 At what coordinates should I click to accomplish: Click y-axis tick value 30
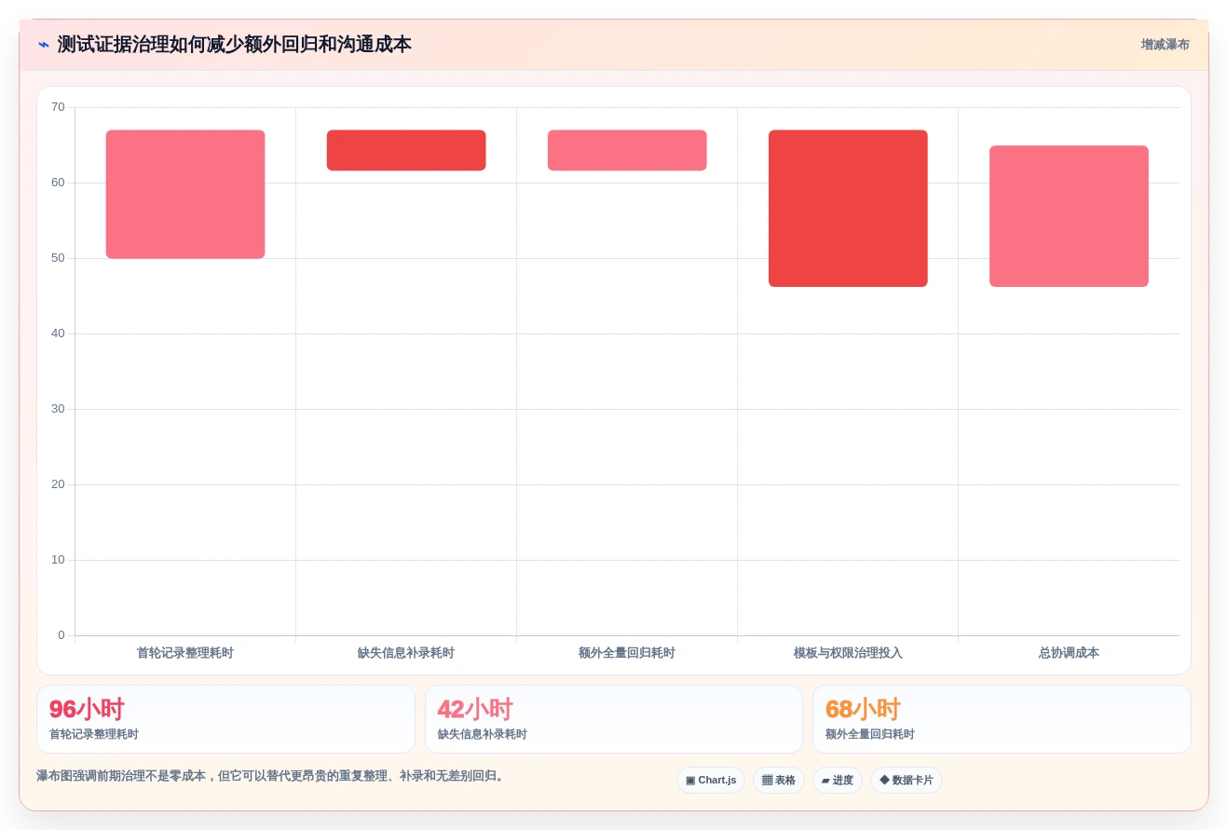[58, 409]
